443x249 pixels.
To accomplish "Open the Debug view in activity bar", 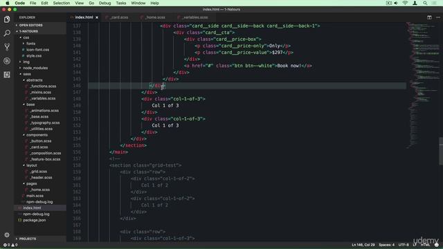I will point(7,61).
